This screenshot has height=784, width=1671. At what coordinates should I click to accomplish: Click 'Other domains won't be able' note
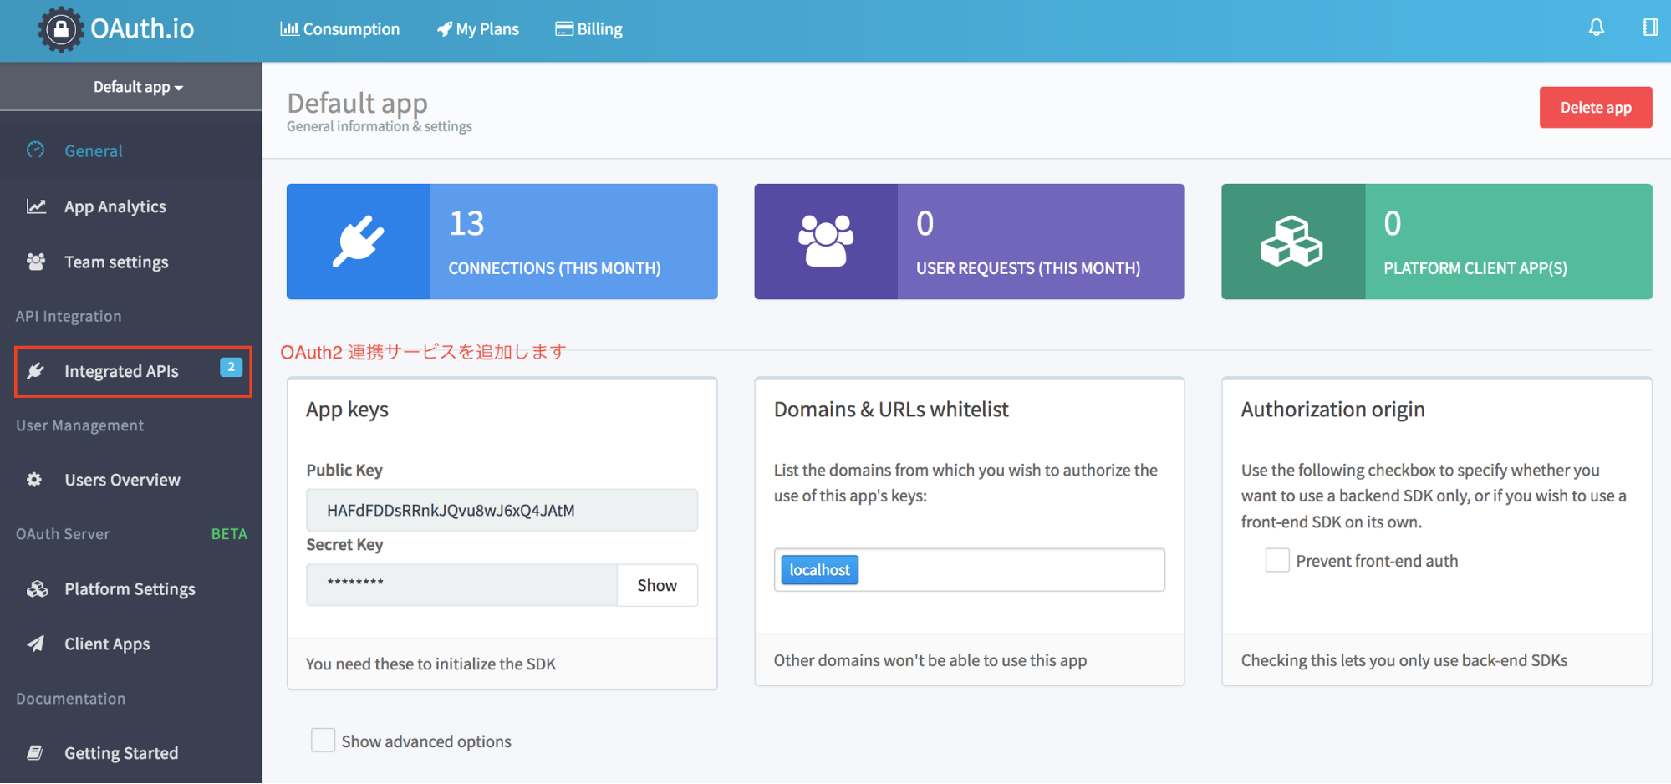tap(930, 660)
